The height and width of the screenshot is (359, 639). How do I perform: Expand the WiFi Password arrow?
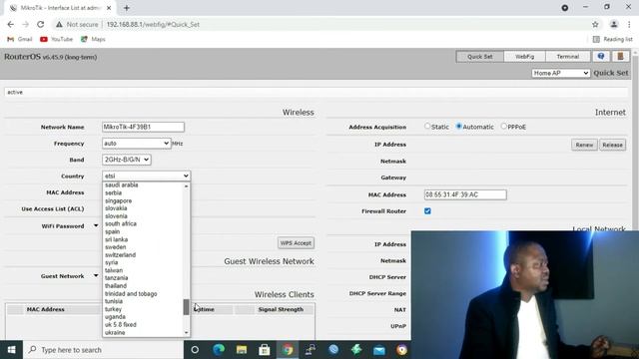(96, 226)
